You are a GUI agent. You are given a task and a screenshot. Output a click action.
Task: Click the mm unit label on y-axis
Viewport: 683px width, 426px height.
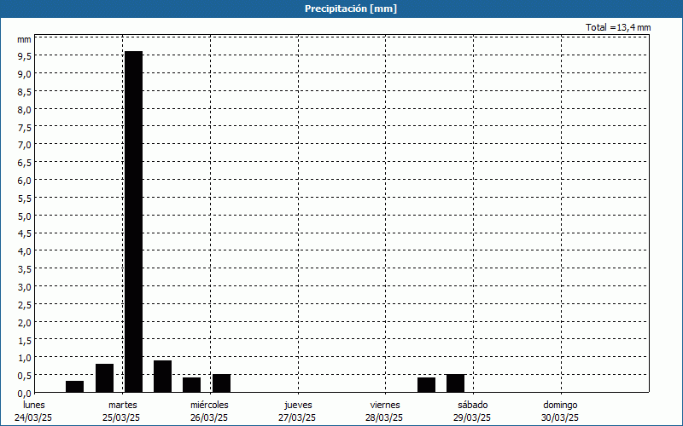coord(24,39)
